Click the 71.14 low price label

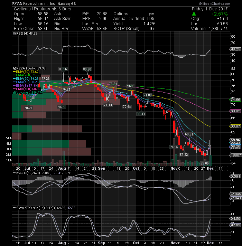pyautogui.click(x=108, y=105)
